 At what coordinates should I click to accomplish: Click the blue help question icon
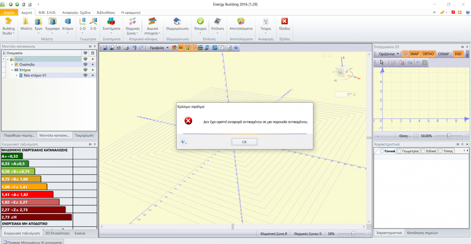point(236,47)
